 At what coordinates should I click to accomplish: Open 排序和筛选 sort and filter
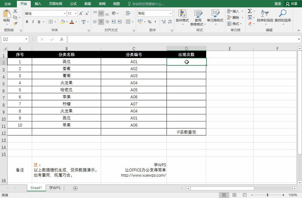(265, 17)
